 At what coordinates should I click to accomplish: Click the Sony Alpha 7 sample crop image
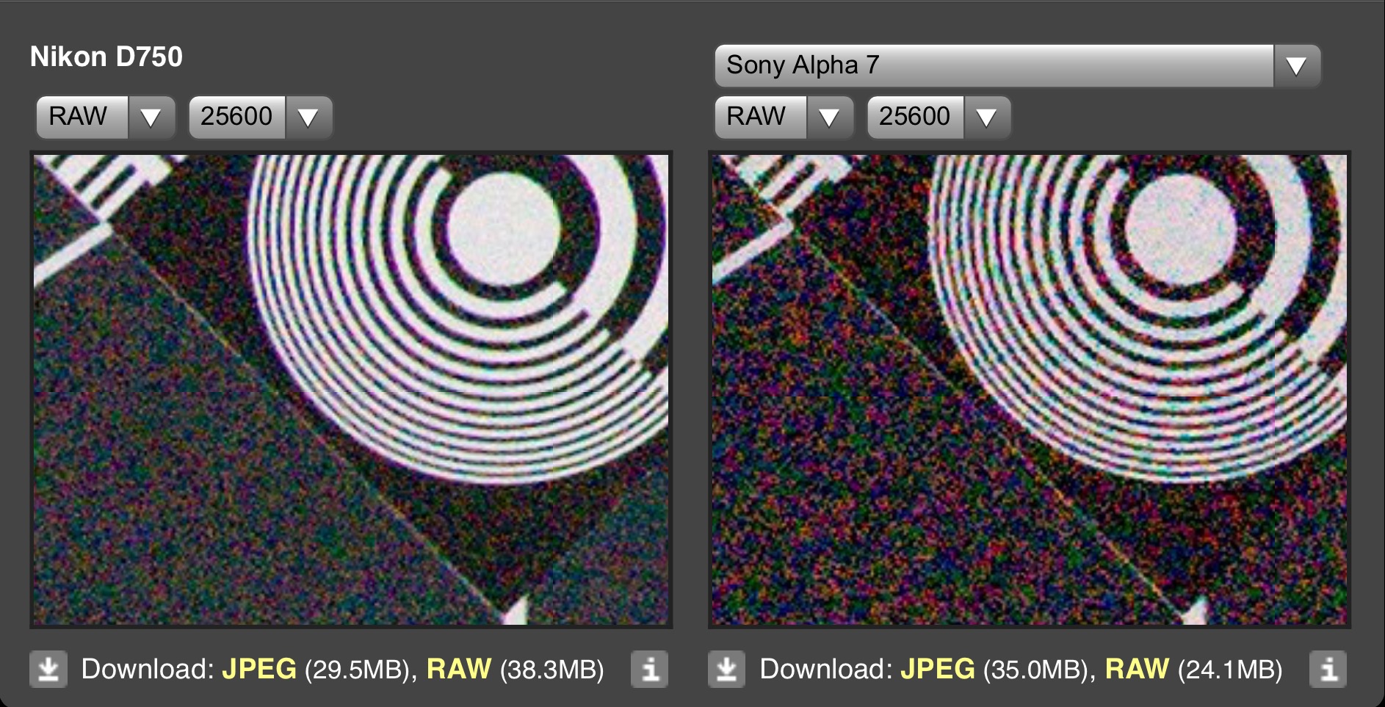pyautogui.click(x=1029, y=389)
